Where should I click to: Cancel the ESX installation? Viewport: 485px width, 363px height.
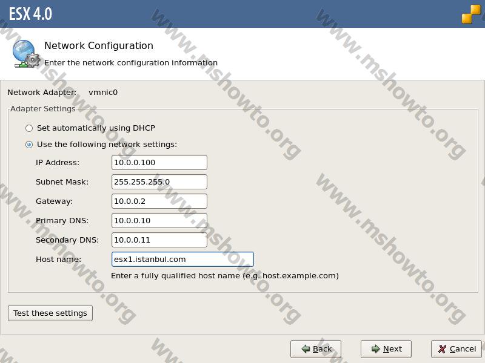coord(457,349)
